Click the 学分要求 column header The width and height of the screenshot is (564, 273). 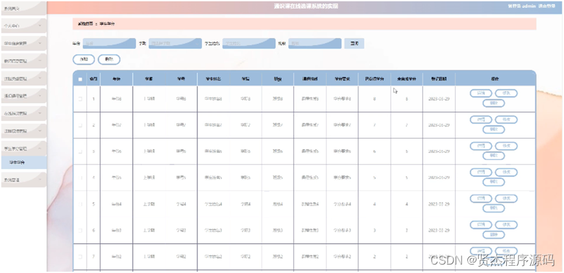click(x=342, y=79)
